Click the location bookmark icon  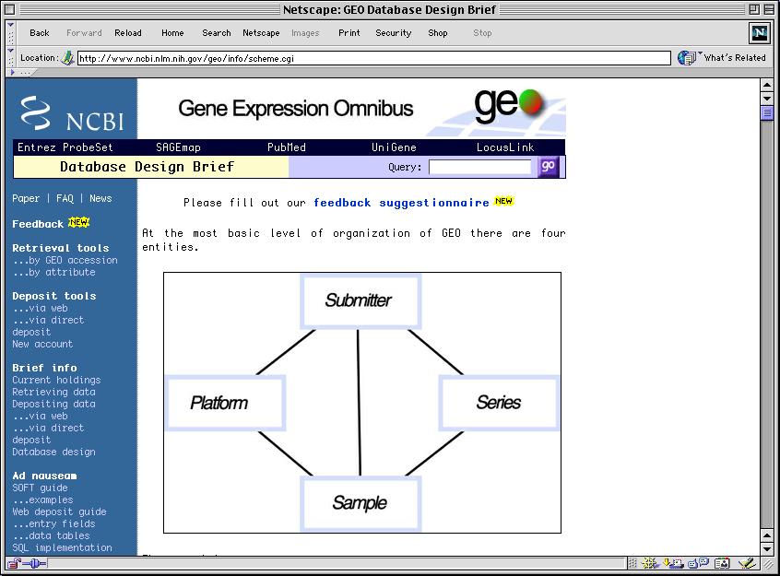pos(67,58)
